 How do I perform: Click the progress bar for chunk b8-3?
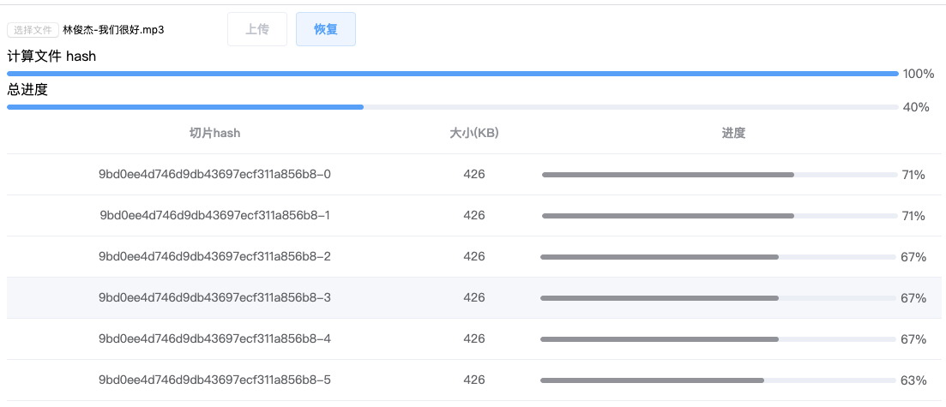click(x=717, y=298)
